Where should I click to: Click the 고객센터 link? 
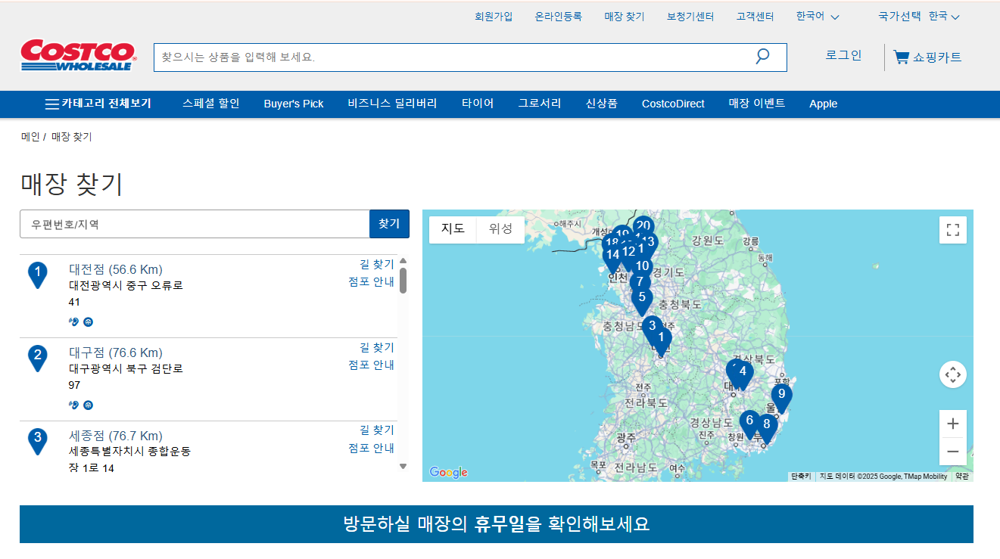click(755, 17)
